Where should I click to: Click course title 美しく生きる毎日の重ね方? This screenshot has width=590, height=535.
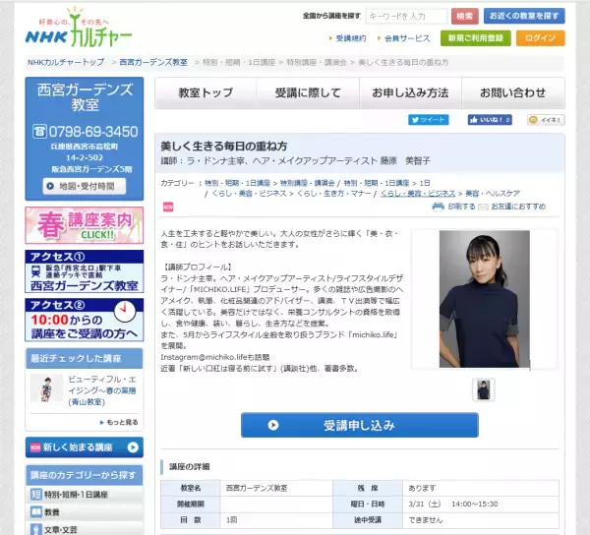224,146
